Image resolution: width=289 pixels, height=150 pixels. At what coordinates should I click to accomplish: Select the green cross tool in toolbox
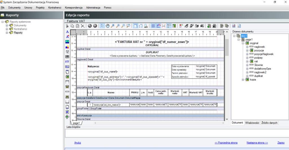click(67, 117)
